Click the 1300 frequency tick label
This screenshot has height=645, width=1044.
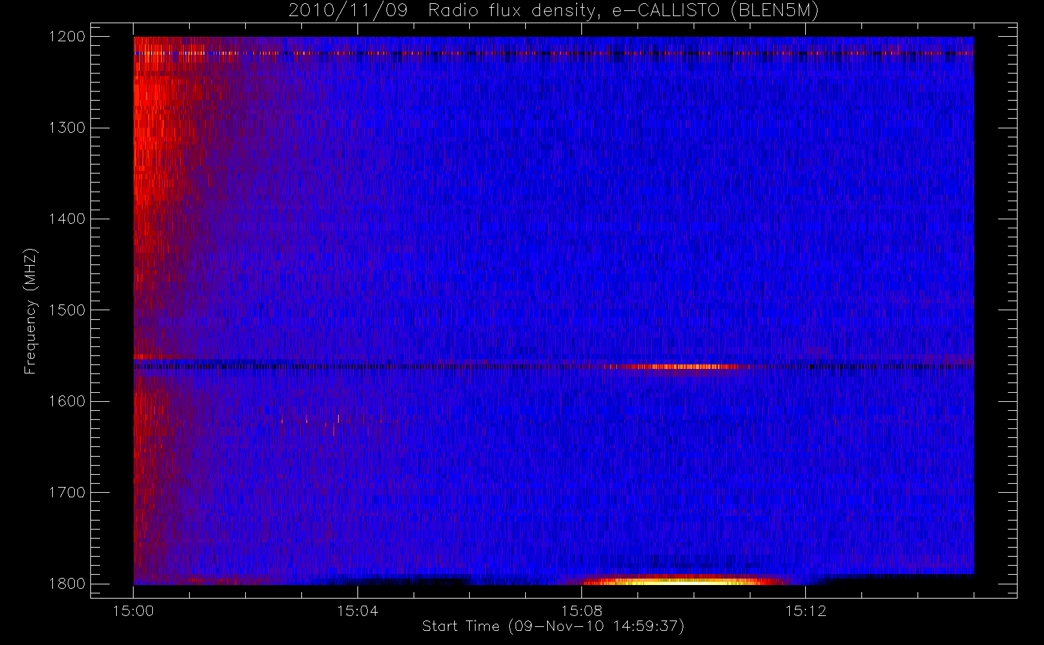67,128
